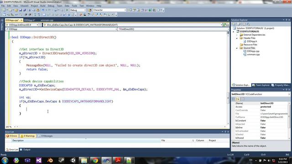Click the Open File folder icon
This screenshot has width=292, height=164.
(x=16, y=10)
